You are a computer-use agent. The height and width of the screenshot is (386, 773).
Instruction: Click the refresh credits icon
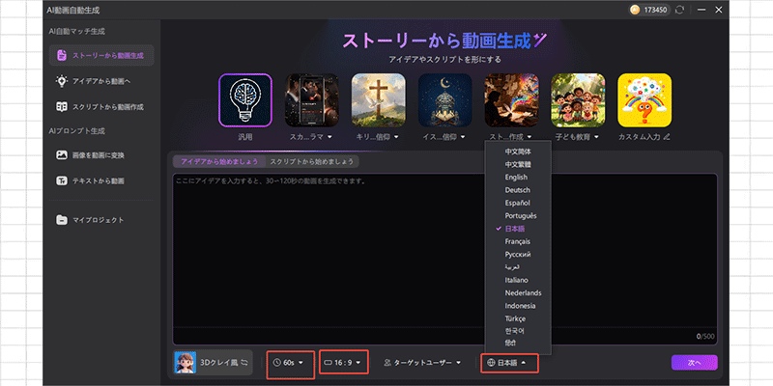pos(679,10)
